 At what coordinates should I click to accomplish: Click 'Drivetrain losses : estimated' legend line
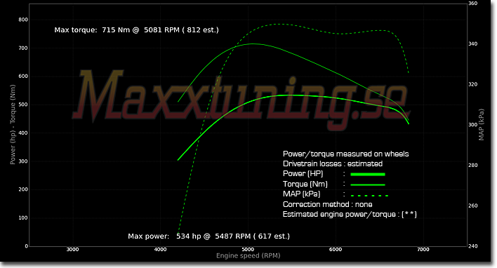pyautogui.click(x=333, y=163)
